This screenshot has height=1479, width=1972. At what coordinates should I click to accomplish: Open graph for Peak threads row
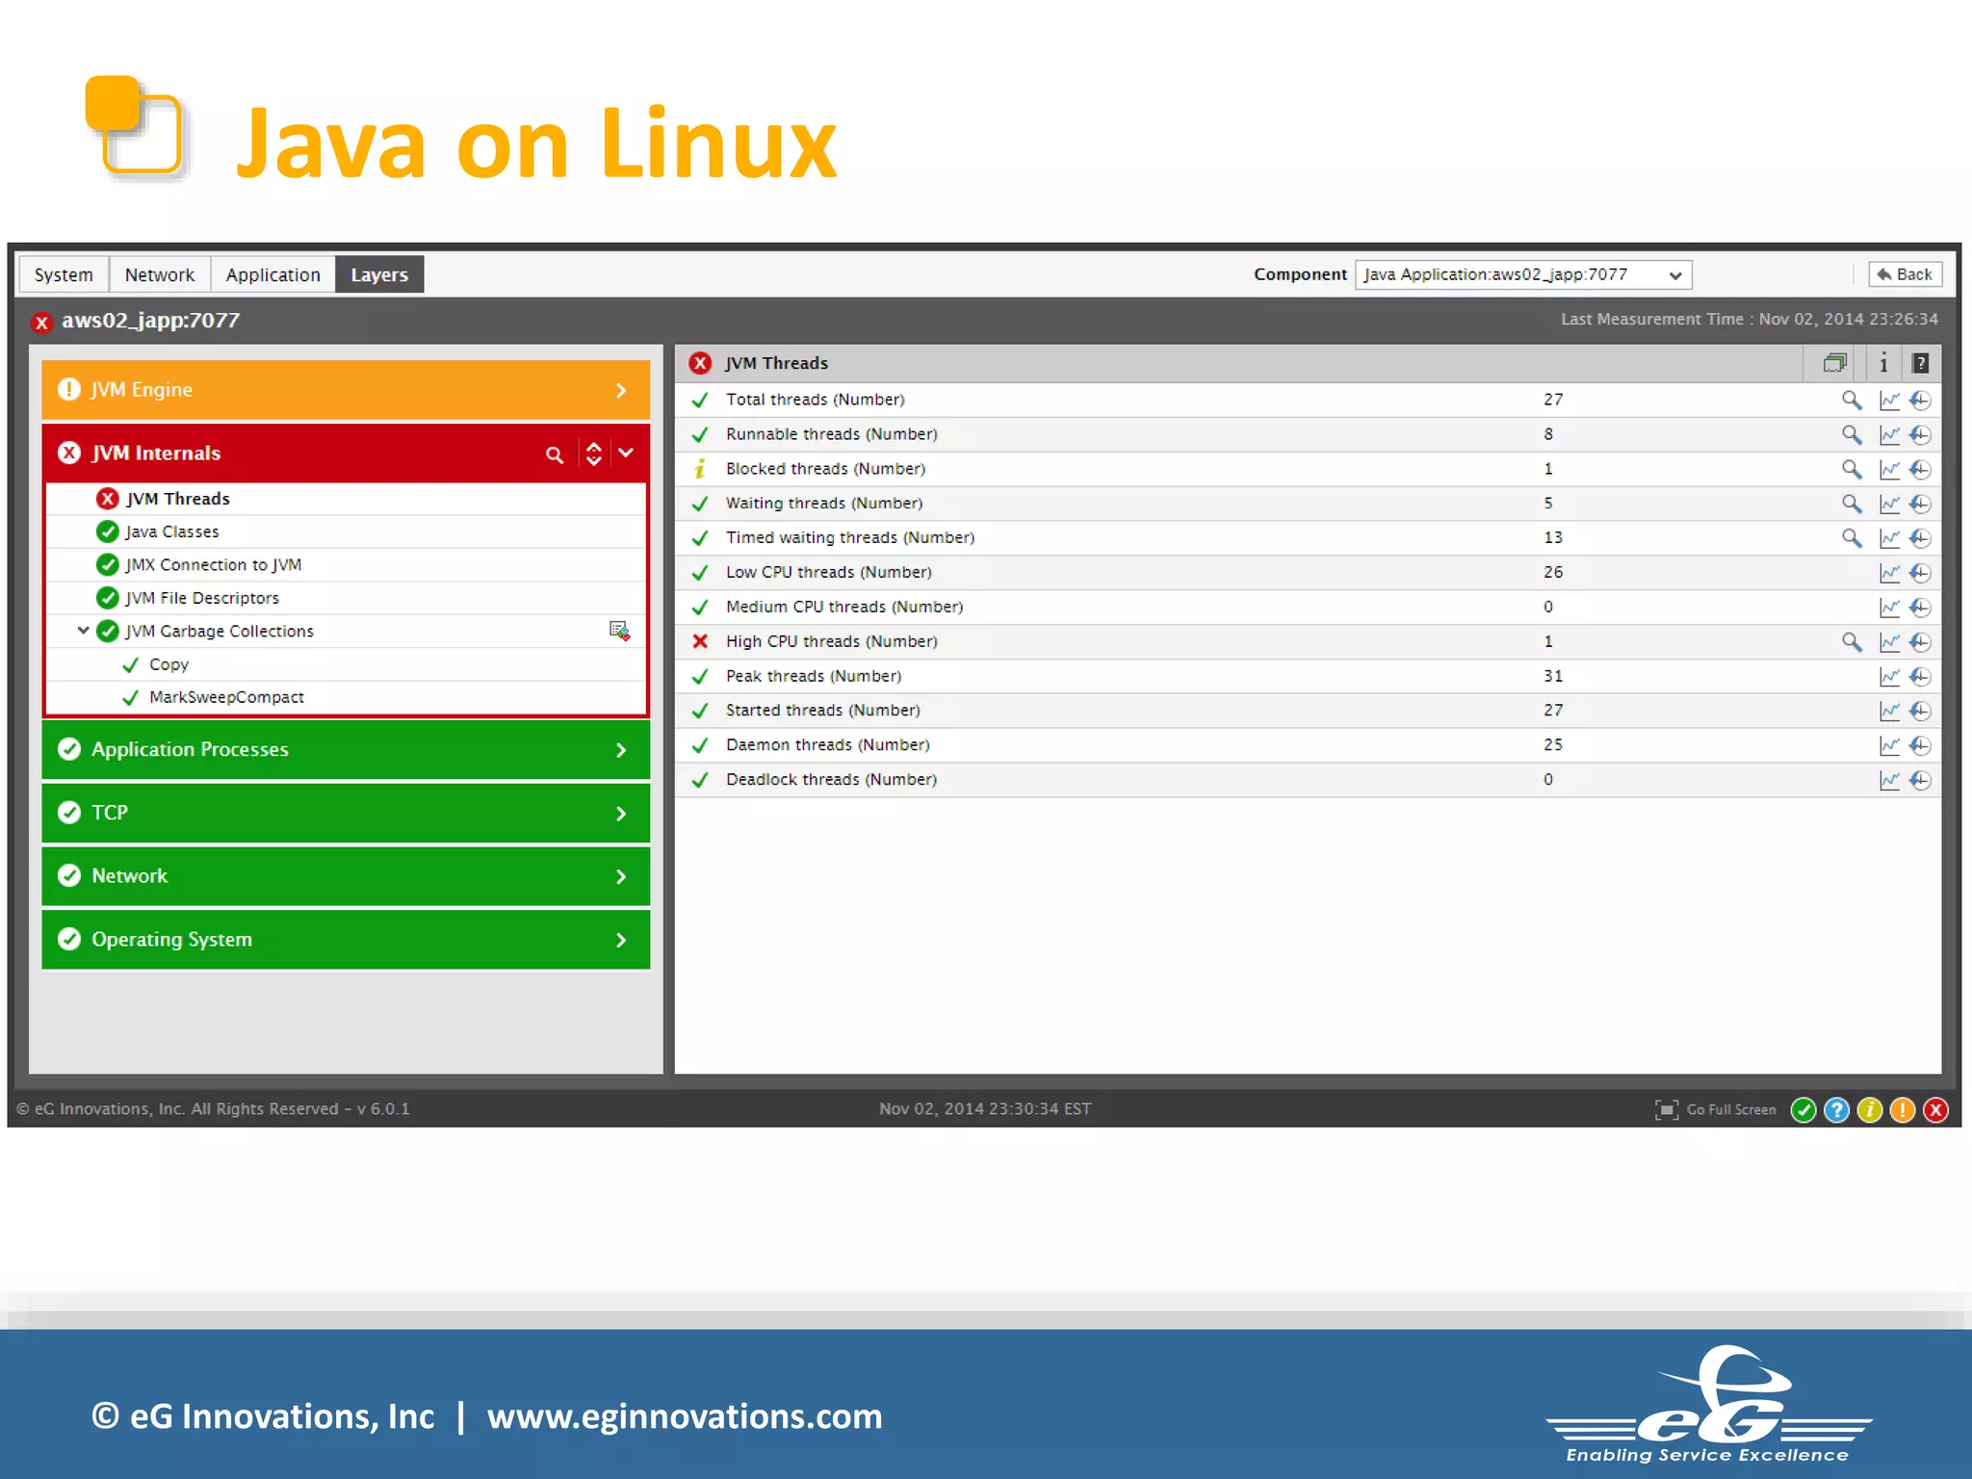(x=1889, y=676)
